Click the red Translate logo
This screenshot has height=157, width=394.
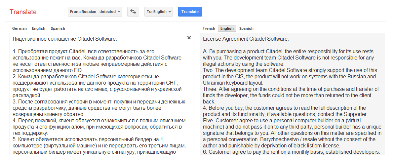[x=23, y=12]
